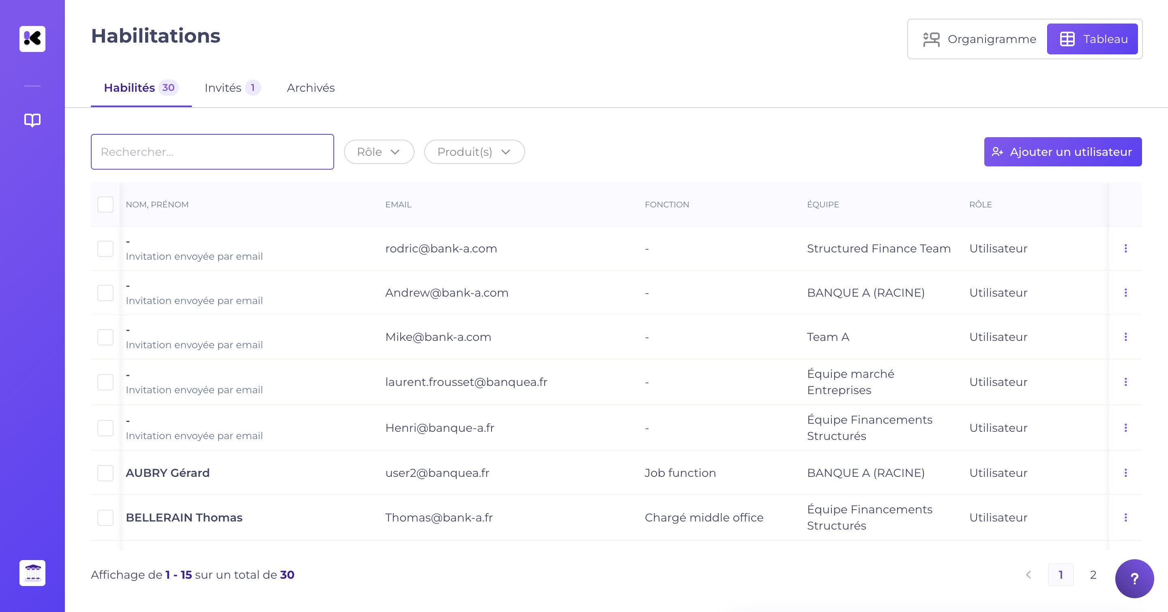Check the row for Mike@bank-a.com

tap(105, 337)
